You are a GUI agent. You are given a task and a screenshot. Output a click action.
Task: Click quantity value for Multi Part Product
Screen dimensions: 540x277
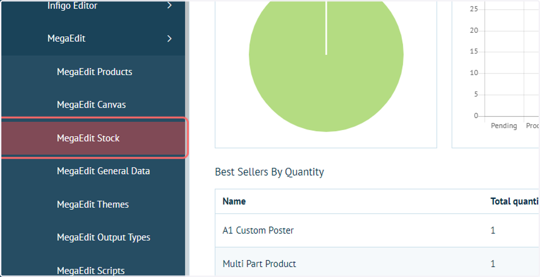(x=493, y=264)
